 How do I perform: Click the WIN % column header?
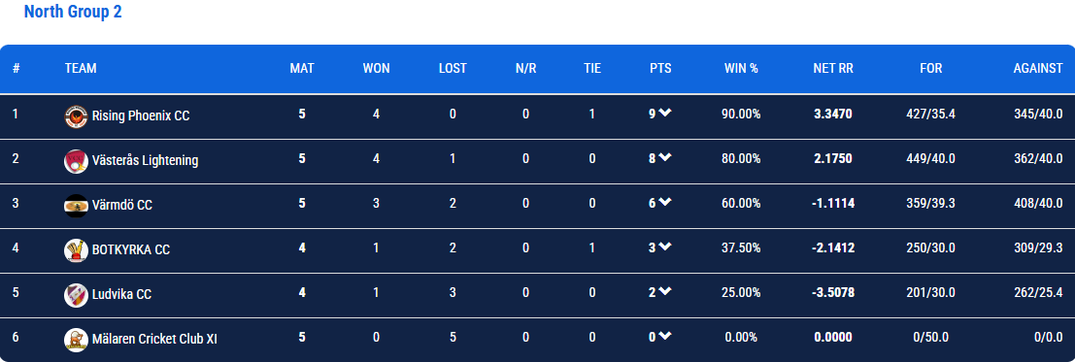[x=741, y=69]
